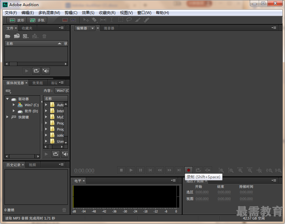Toggle auto-play in Files panel
This screenshot has height=224, width=285.
[45, 71]
